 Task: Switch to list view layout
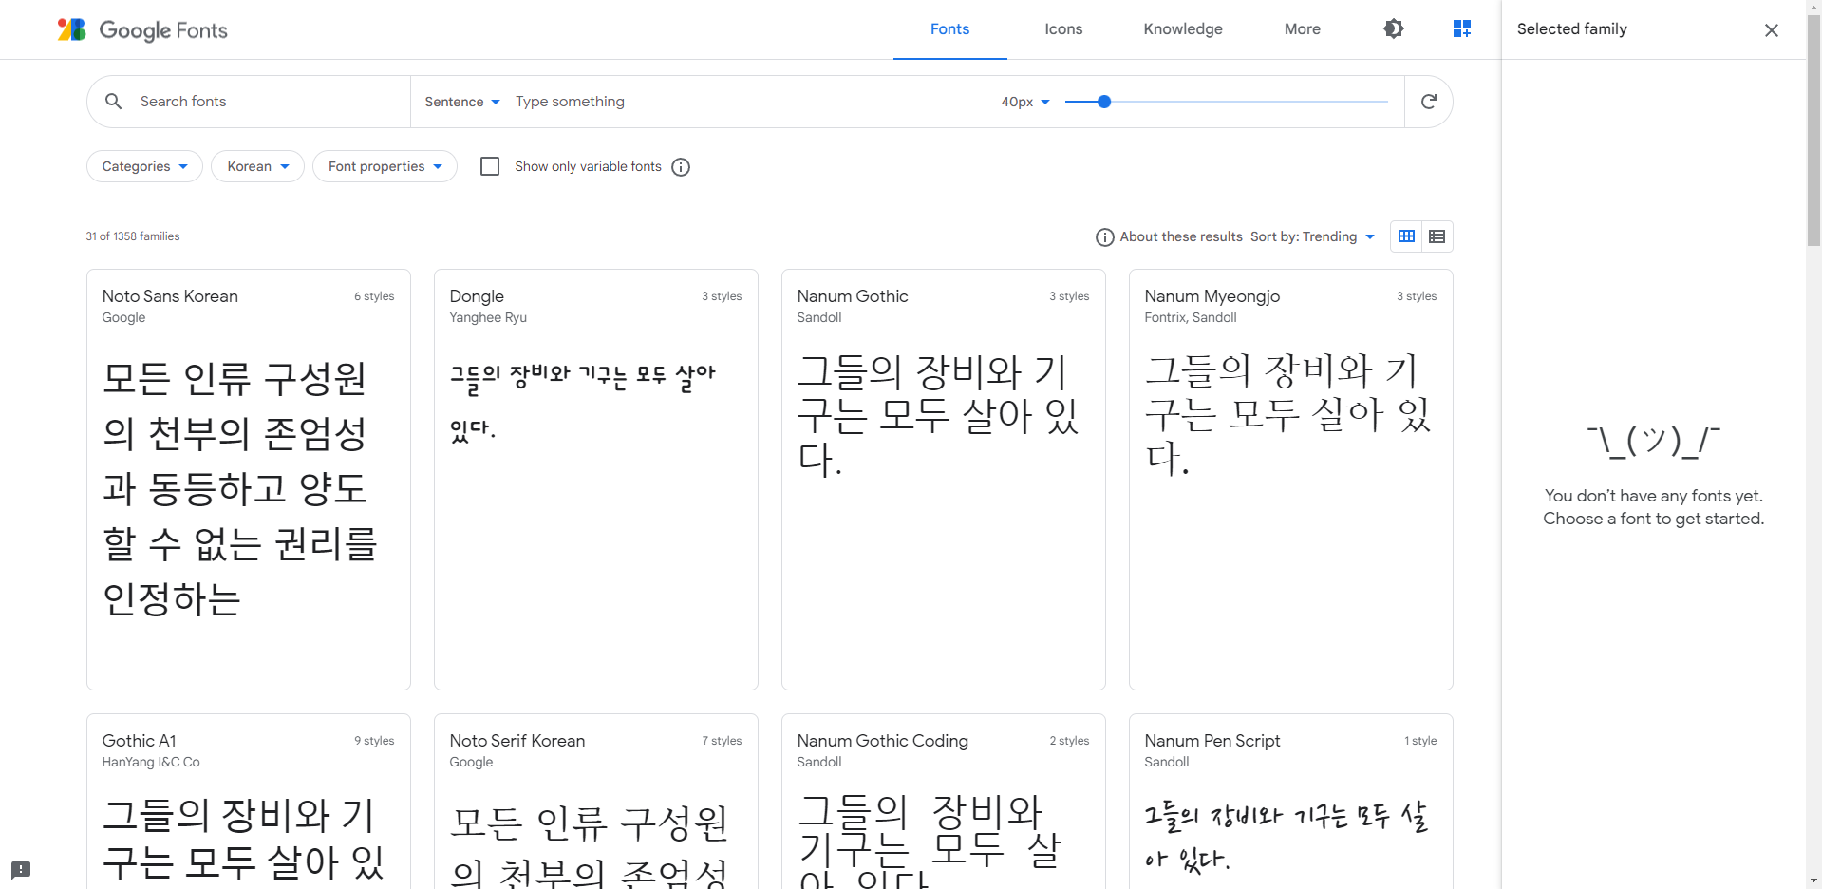pyautogui.click(x=1437, y=236)
